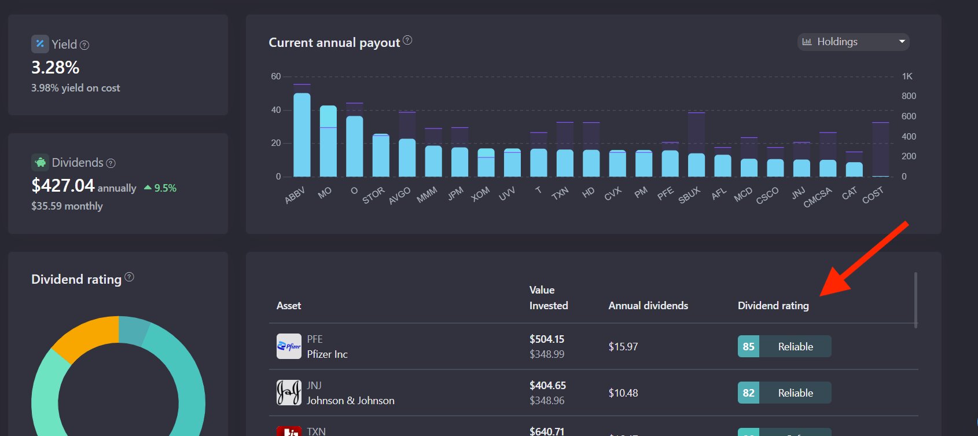Click Pfizer's $15.97 annual dividends cell
This screenshot has height=436, width=978.
tap(623, 347)
